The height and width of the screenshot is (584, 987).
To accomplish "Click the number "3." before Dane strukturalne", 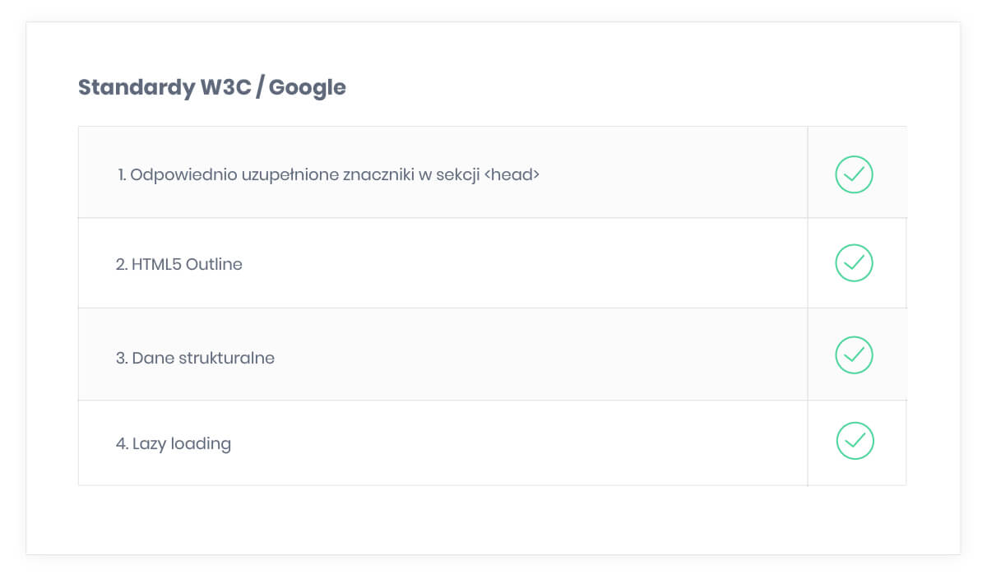I will coord(122,358).
